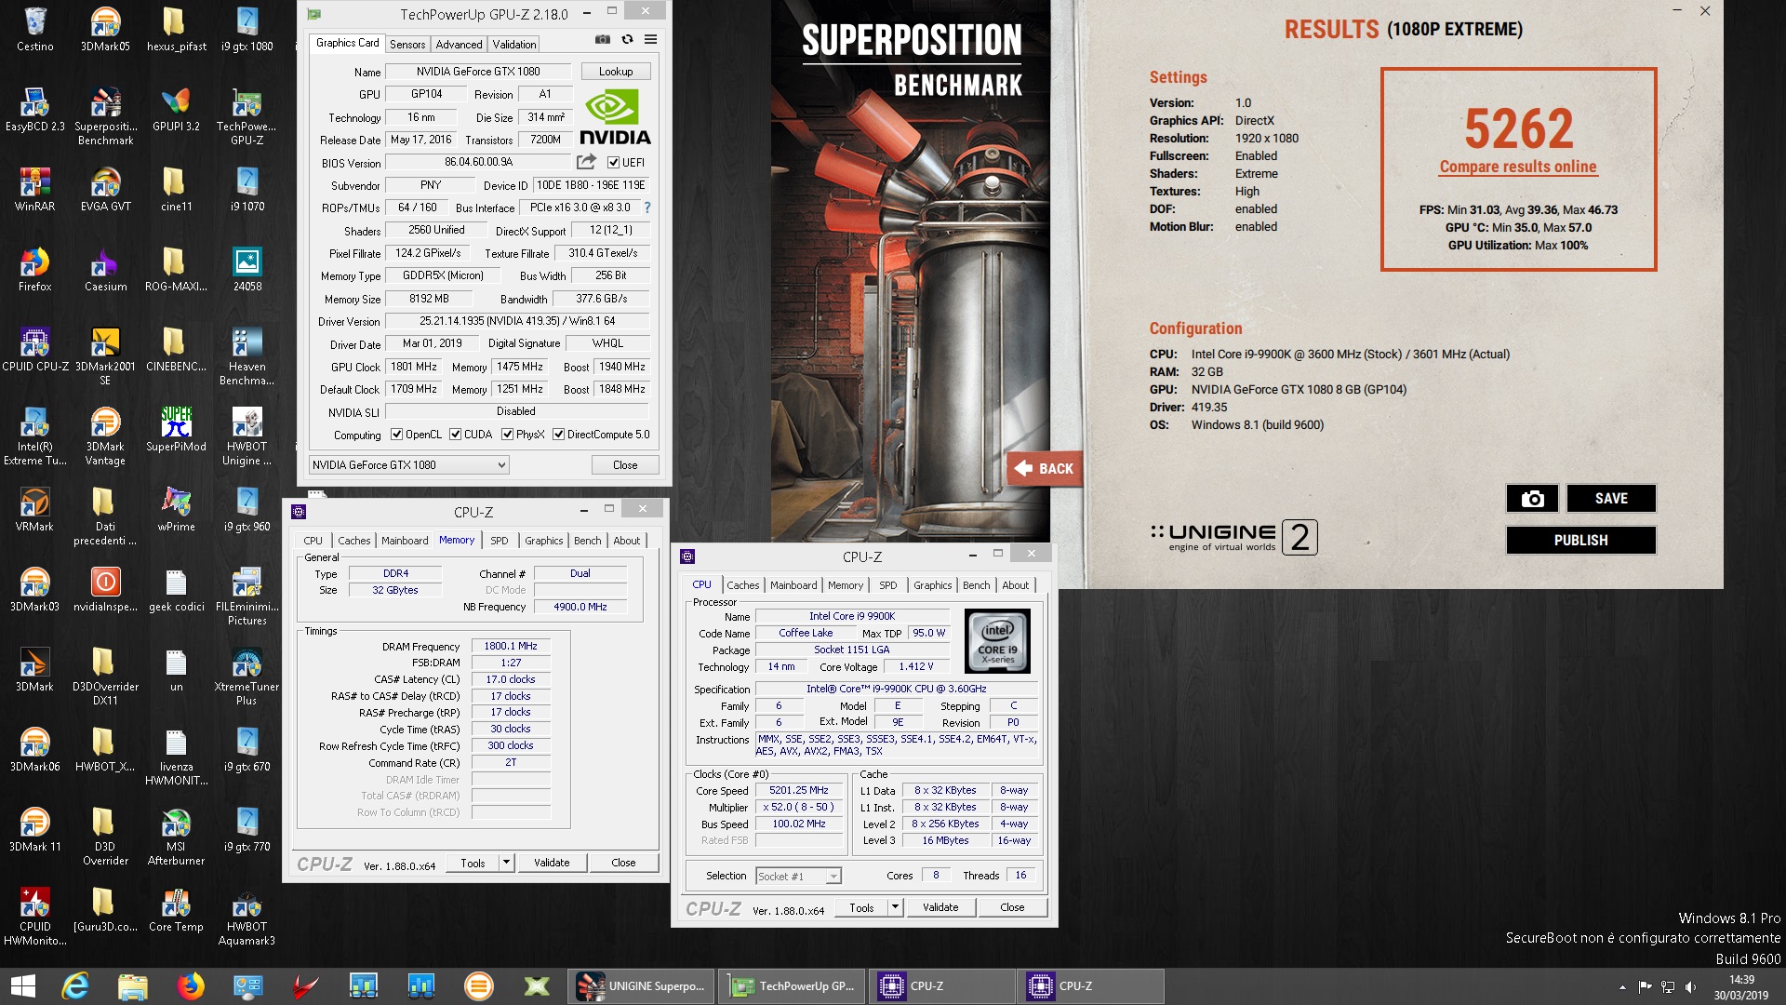Click the PUBLISH button

1580,540
